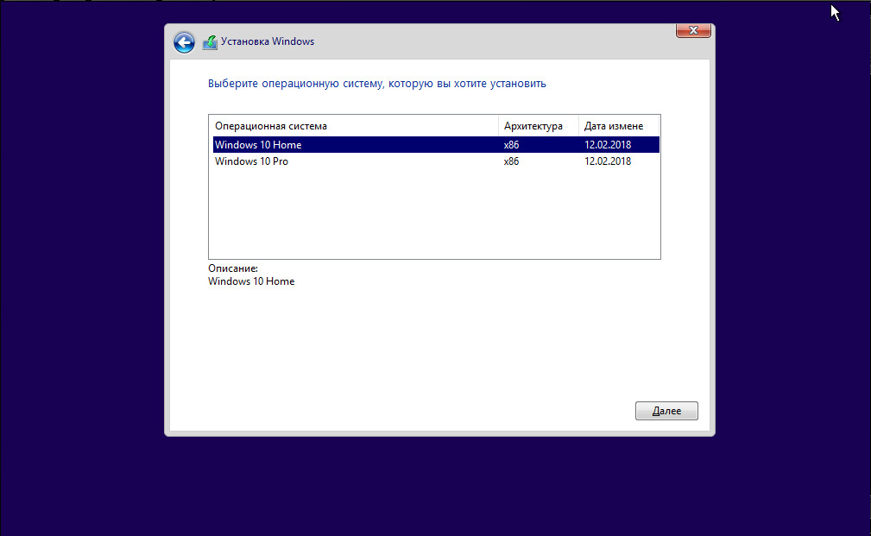Click the Установка Windows title text
The width and height of the screenshot is (871, 536).
tap(268, 41)
